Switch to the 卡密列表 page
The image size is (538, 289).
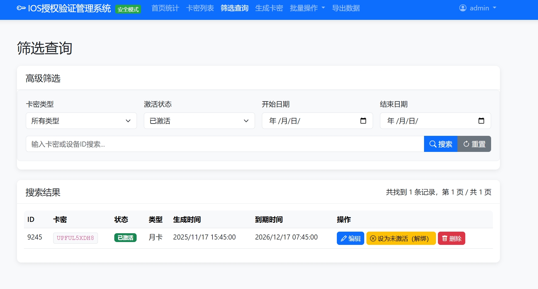pyautogui.click(x=200, y=8)
